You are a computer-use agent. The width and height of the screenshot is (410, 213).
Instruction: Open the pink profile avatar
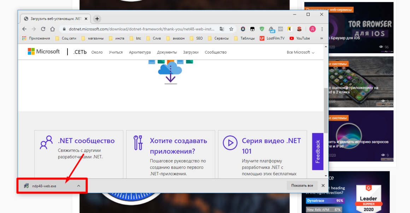(312, 29)
